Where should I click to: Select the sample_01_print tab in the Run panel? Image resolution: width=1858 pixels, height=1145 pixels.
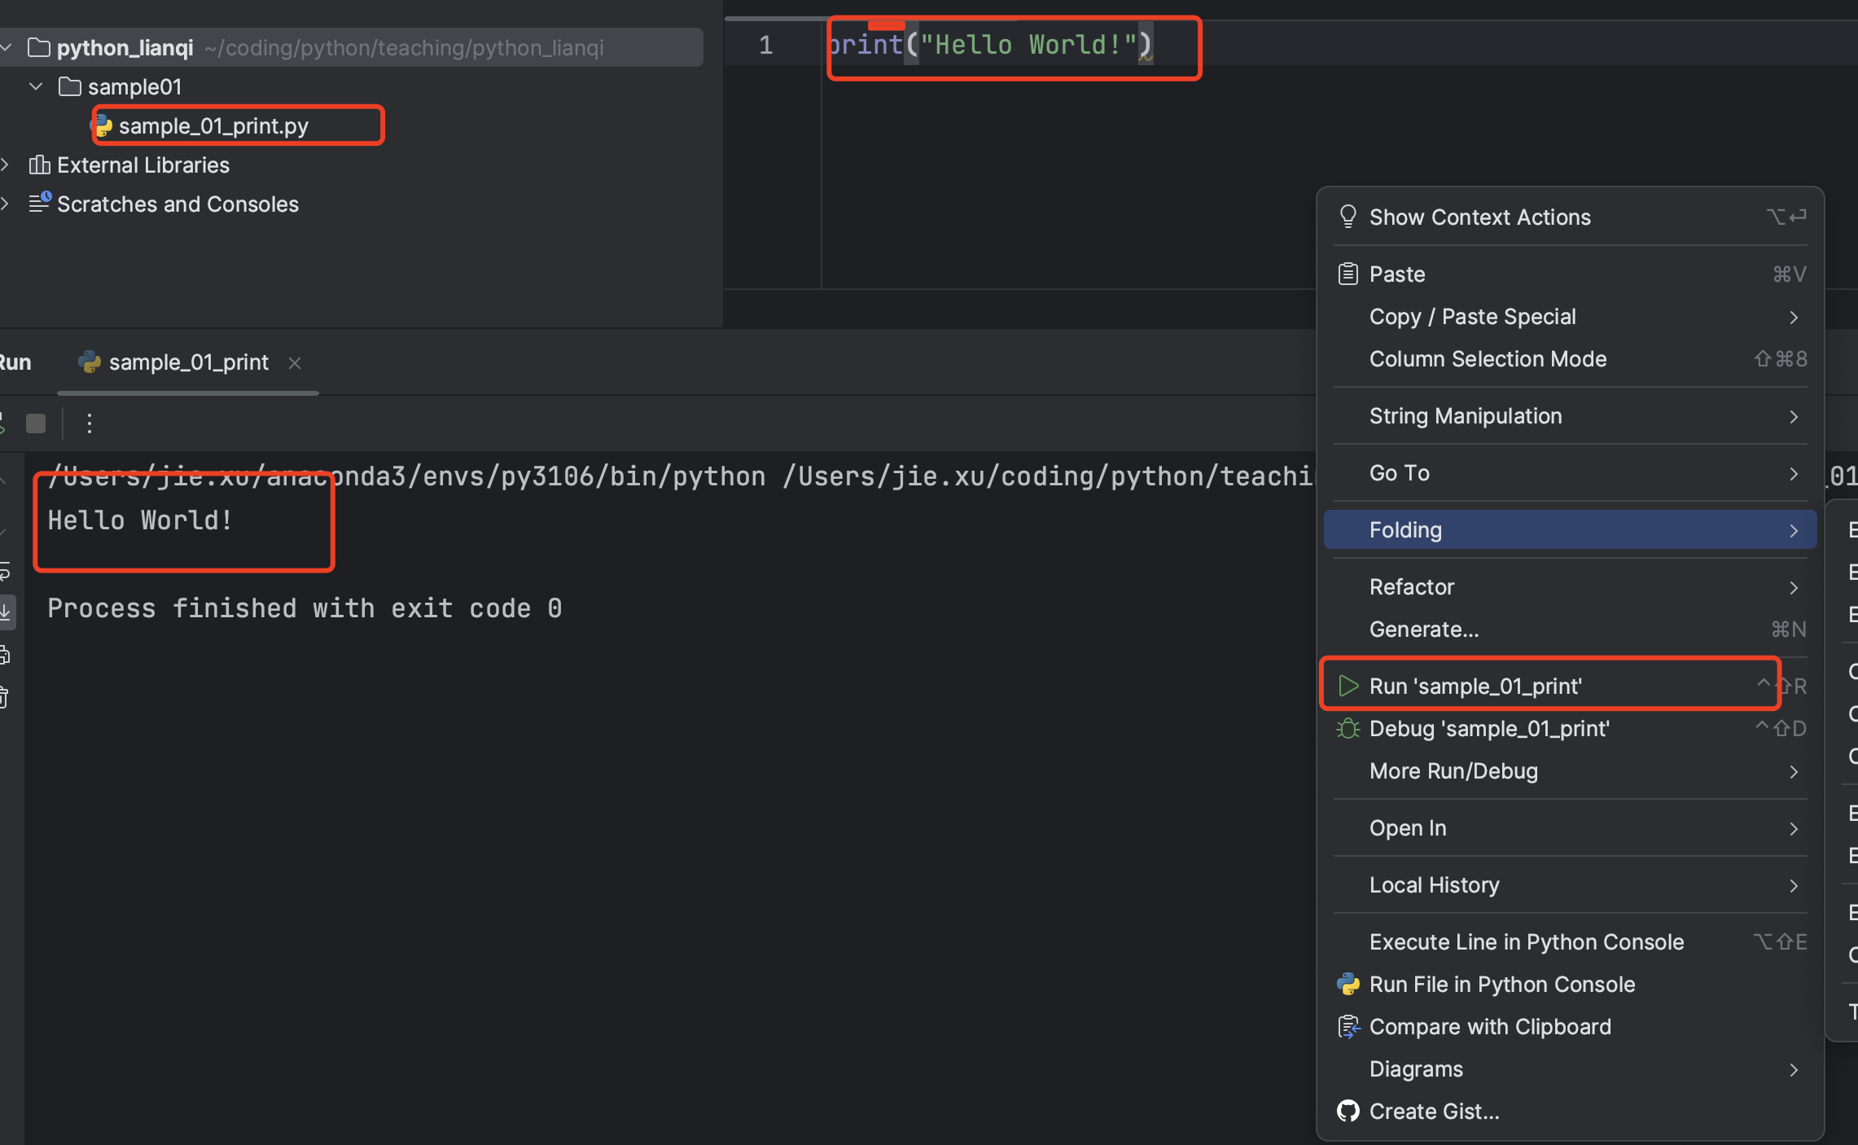tap(187, 363)
